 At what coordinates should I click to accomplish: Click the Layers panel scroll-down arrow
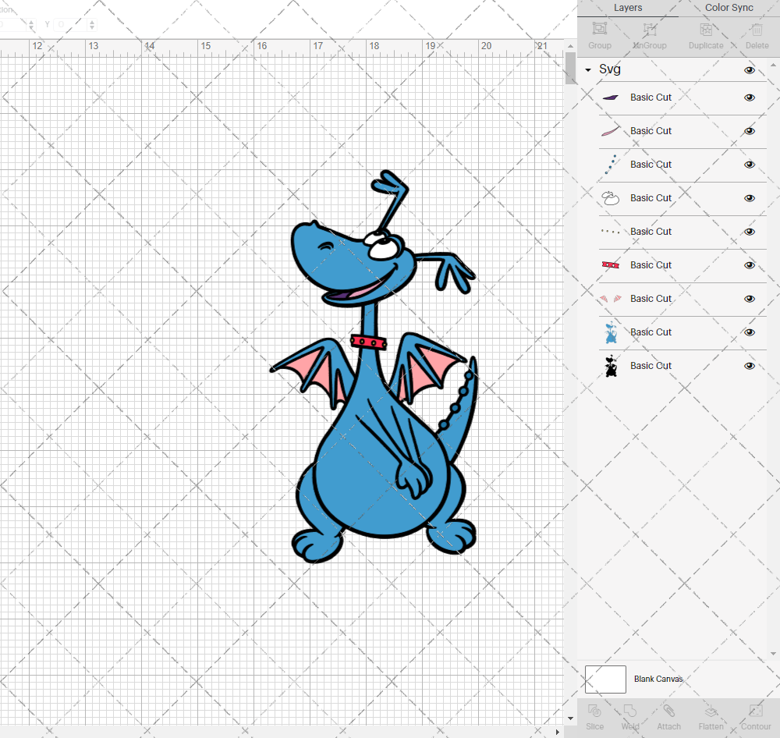(772, 654)
